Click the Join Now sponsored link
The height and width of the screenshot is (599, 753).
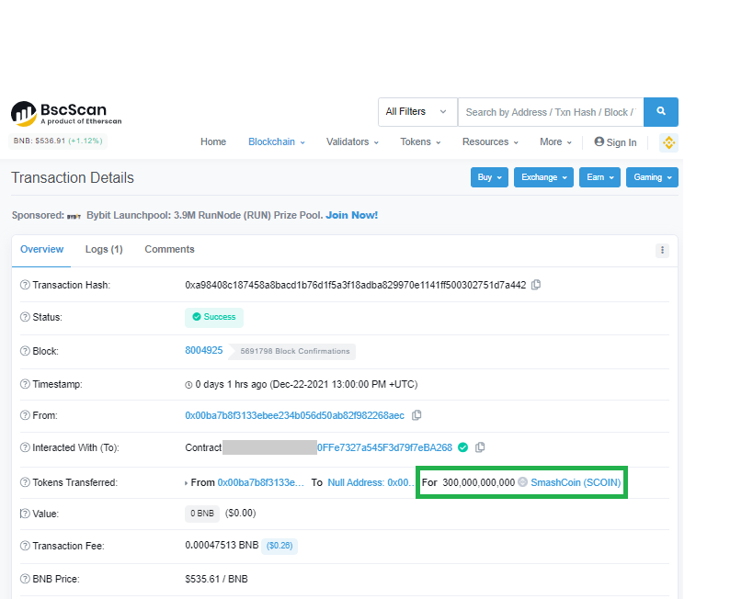coord(351,214)
